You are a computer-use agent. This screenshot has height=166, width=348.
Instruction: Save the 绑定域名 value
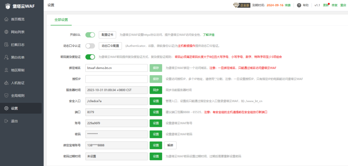click(156, 68)
